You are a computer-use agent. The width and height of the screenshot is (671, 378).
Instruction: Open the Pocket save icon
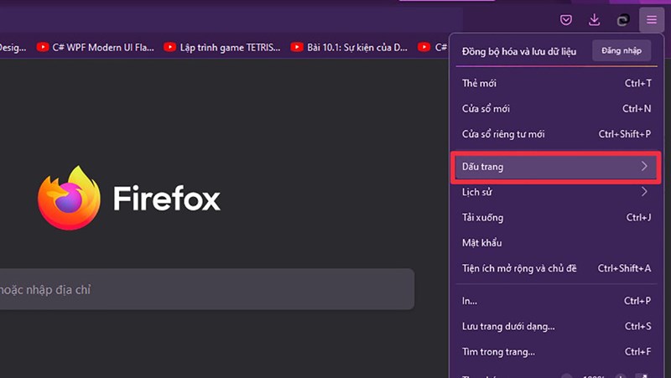[x=565, y=19]
